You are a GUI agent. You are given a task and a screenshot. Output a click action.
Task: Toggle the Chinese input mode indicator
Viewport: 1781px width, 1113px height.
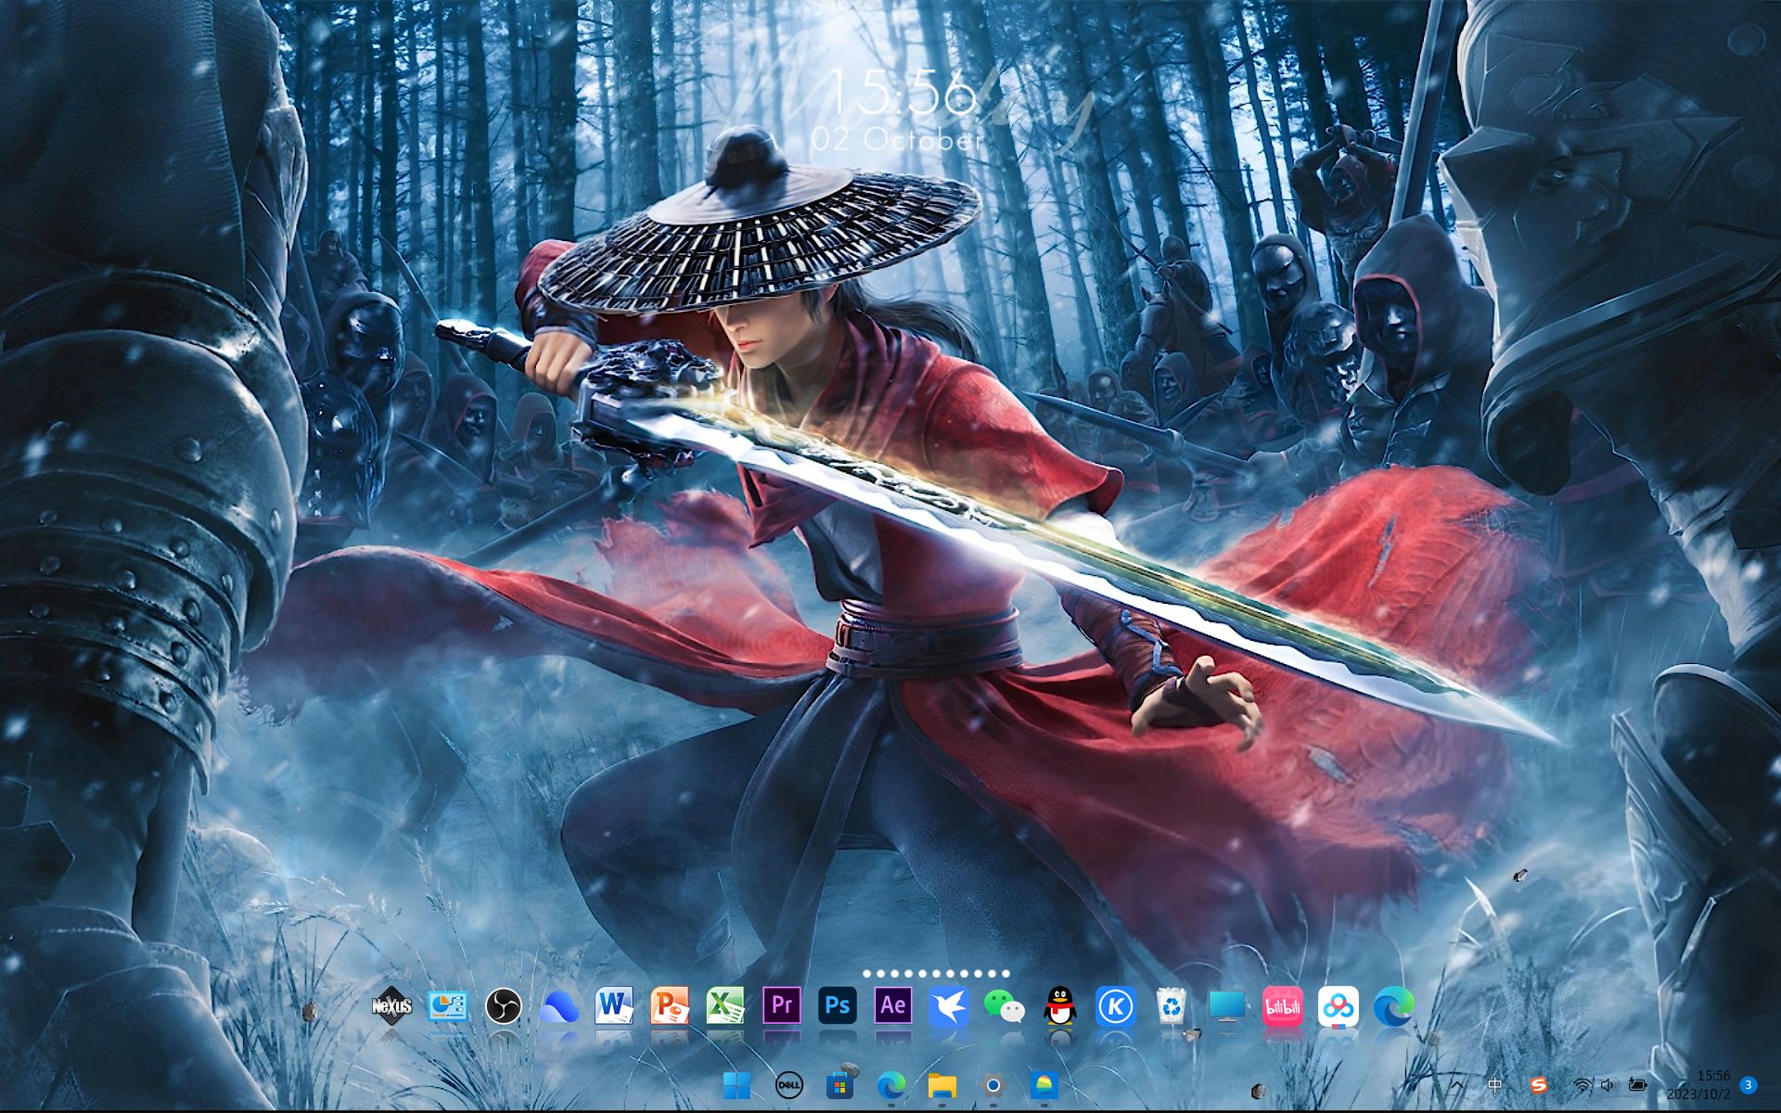tap(1495, 1084)
